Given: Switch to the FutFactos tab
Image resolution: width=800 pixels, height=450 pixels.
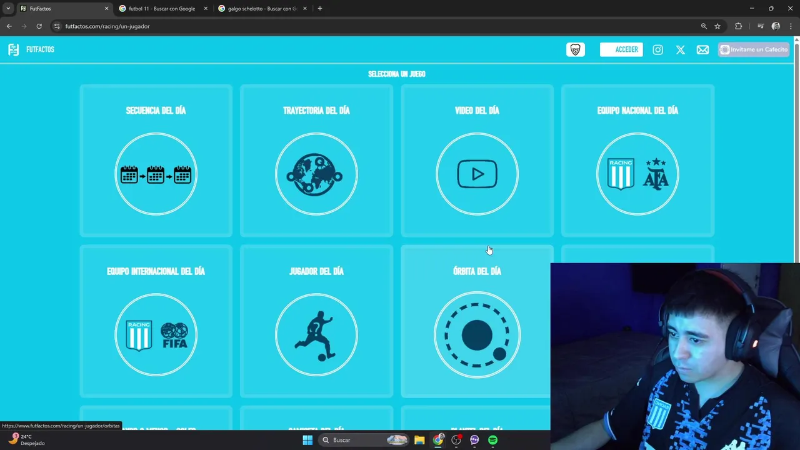Looking at the screenshot, I should click(x=64, y=9).
